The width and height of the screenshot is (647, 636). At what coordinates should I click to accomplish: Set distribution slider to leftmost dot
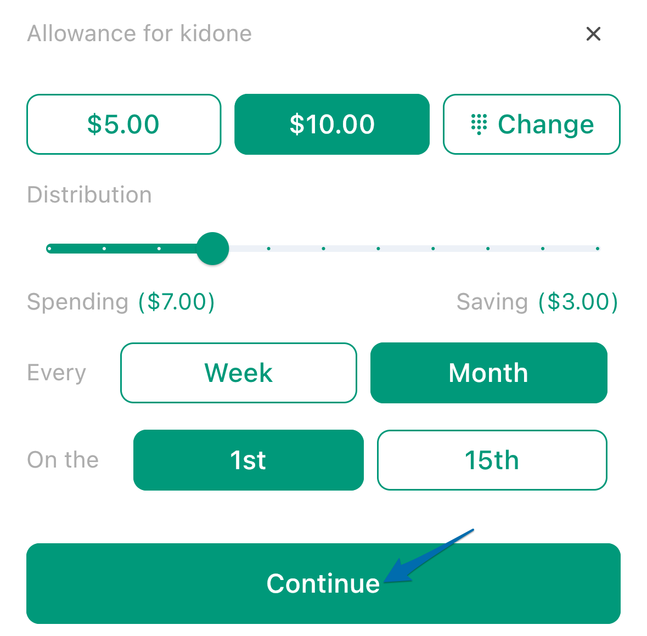click(49, 249)
